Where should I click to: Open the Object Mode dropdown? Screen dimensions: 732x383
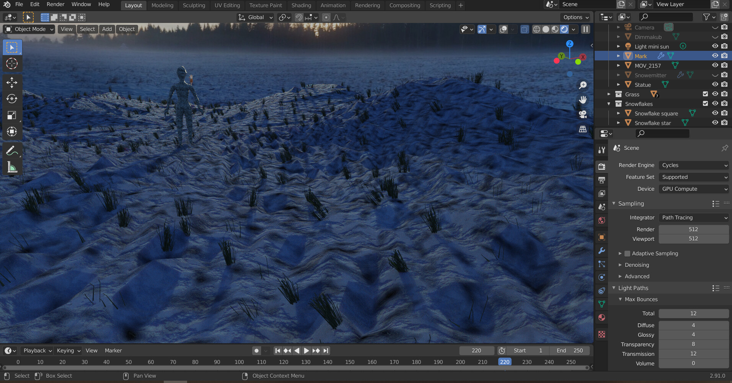[29, 29]
